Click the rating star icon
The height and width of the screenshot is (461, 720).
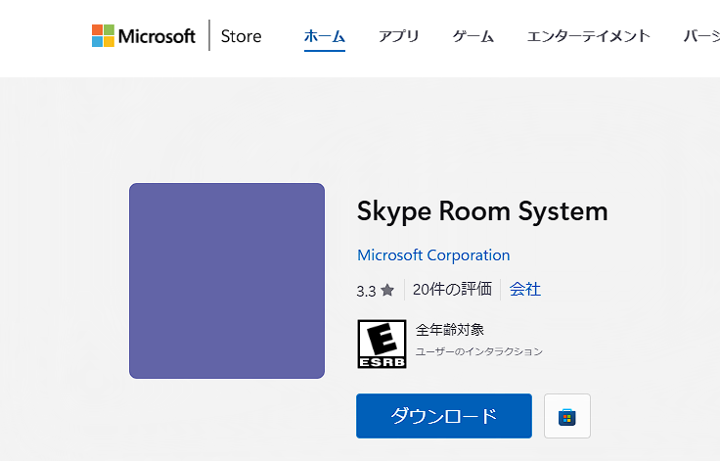pos(387,291)
